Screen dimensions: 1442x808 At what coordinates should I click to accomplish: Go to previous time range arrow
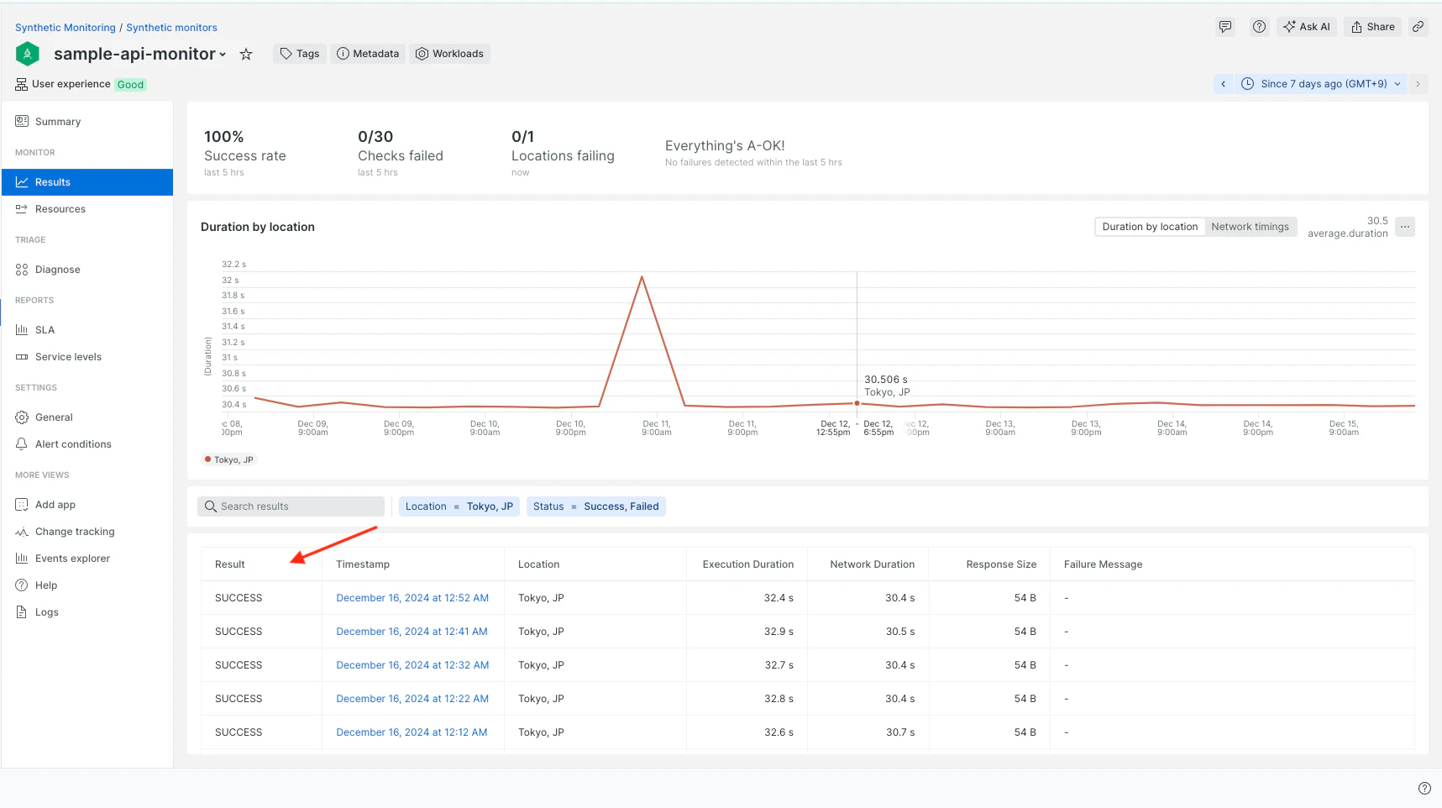click(1224, 84)
